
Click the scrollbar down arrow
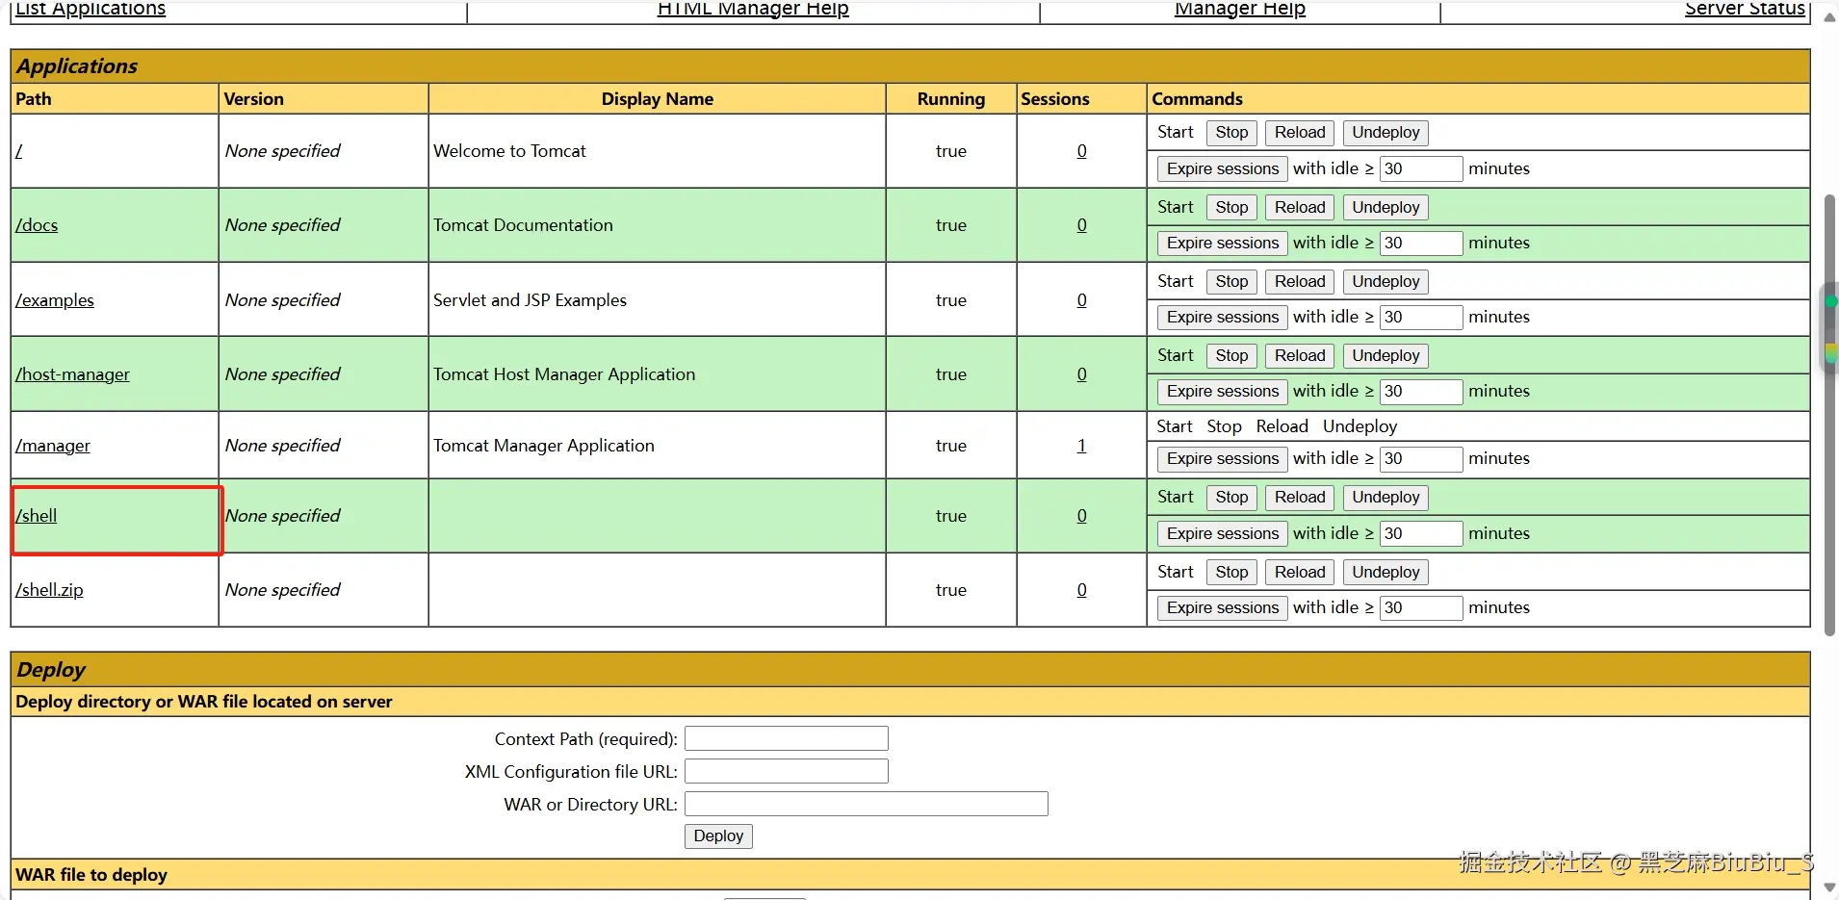point(1829,887)
